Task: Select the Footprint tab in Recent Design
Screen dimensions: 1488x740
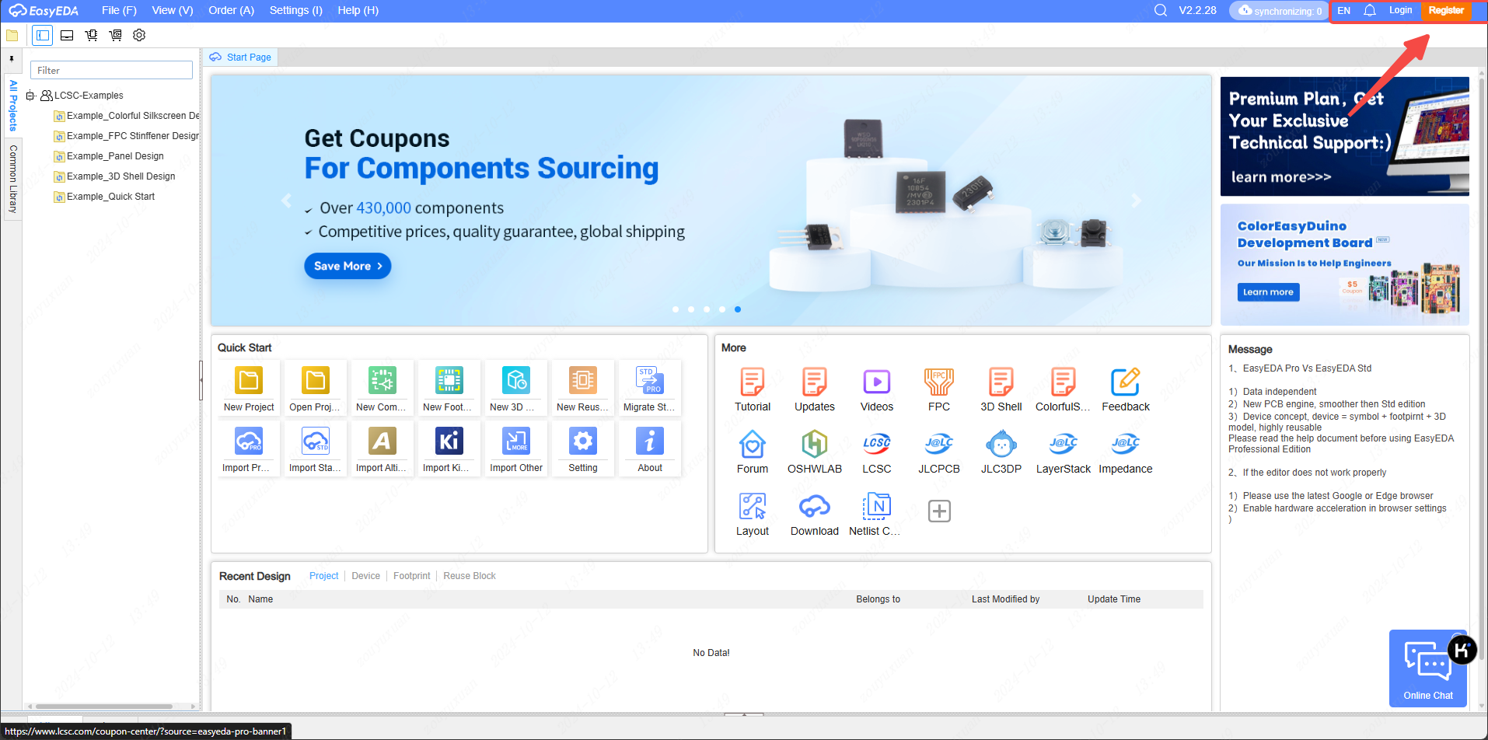Action: (411, 576)
